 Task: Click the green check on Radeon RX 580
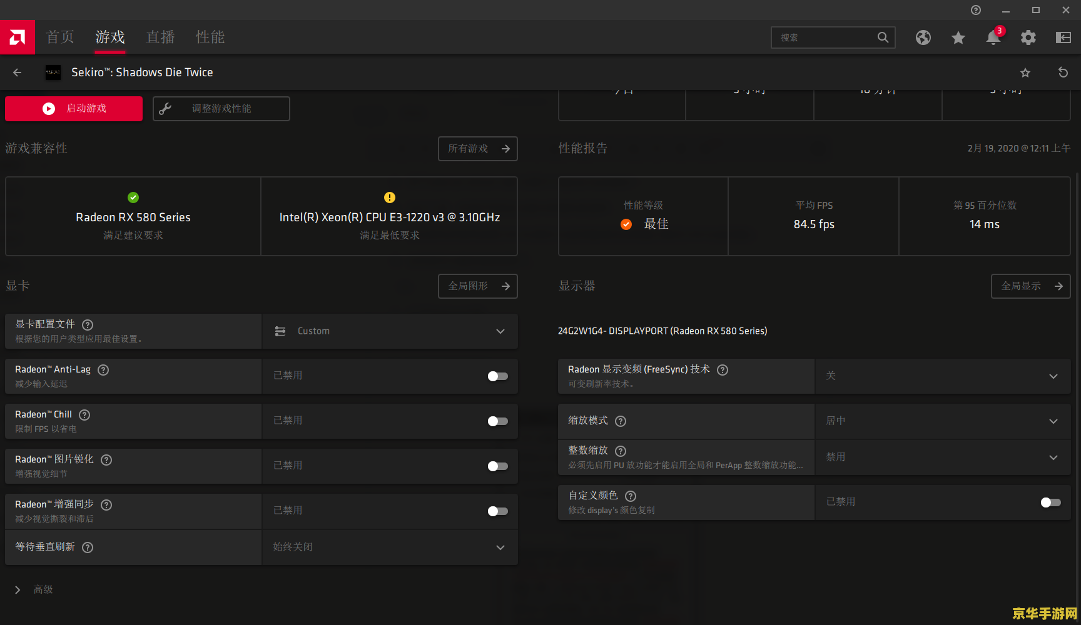coord(133,197)
